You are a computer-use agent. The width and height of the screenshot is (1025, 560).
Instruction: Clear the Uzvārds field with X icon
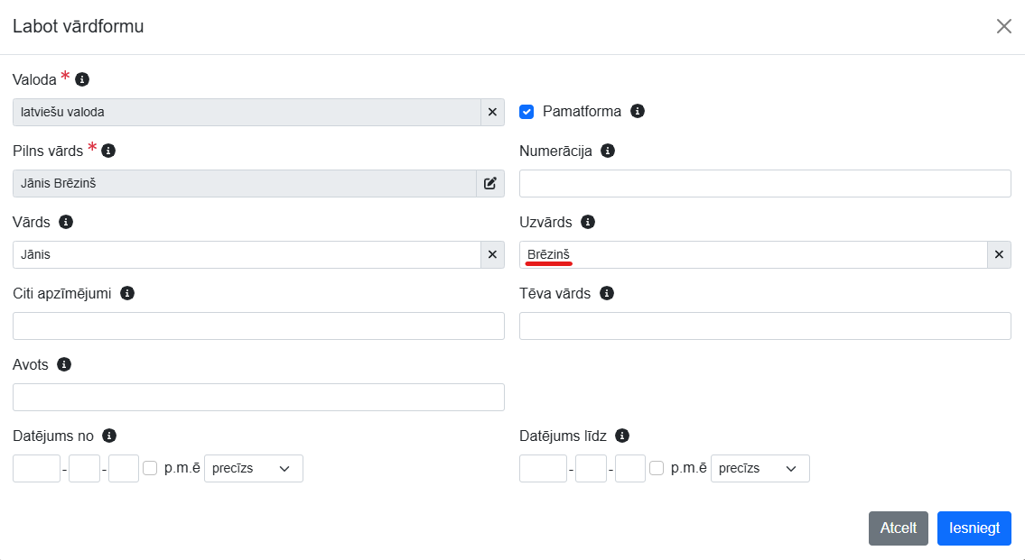click(x=999, y=254)
